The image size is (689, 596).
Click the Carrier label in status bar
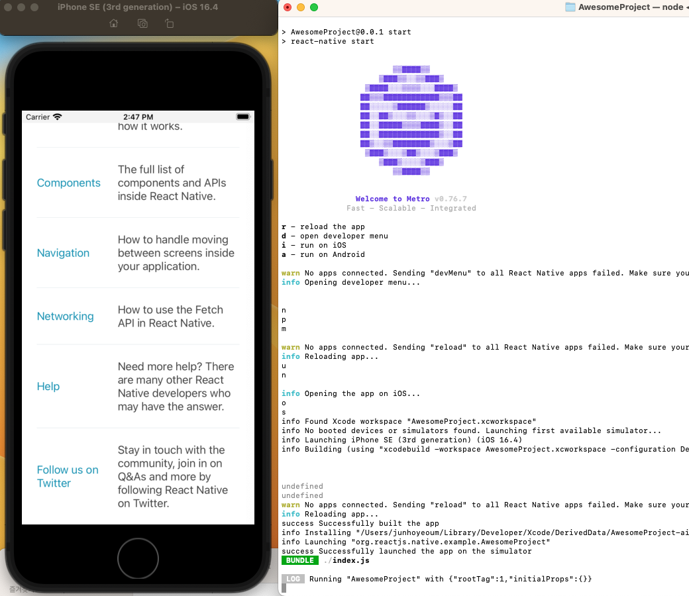tap(38, 117)
